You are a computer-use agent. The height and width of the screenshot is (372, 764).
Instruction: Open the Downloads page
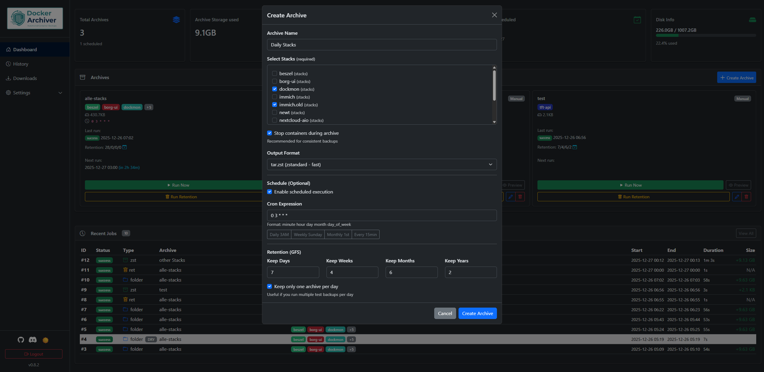(x=25, y=78)
